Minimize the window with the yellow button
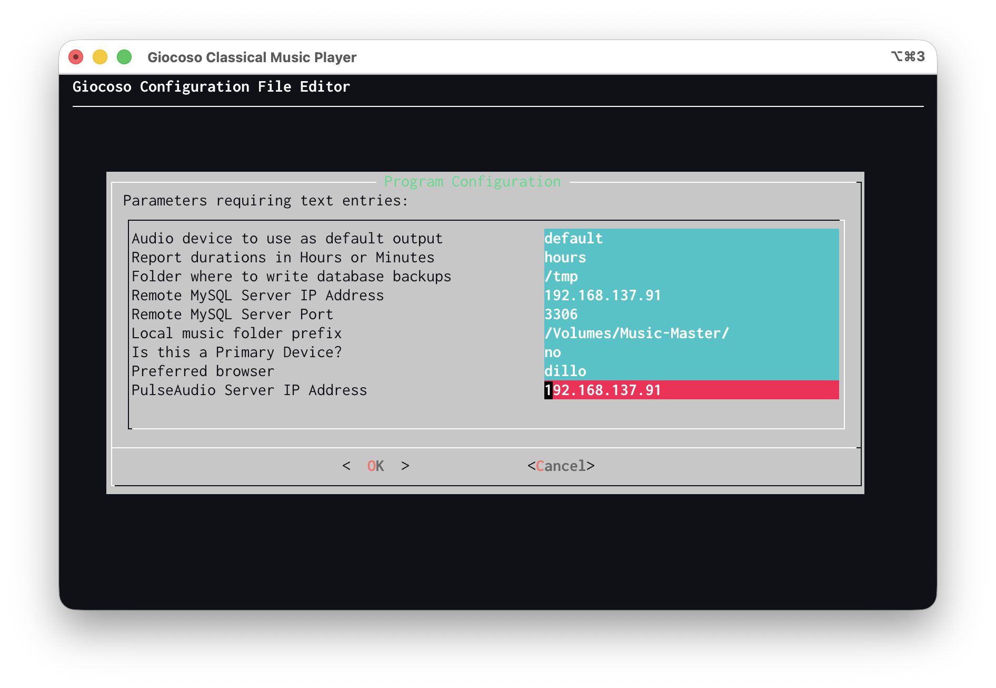The width and height of the screenshot is (996, 688). (100, 57)
